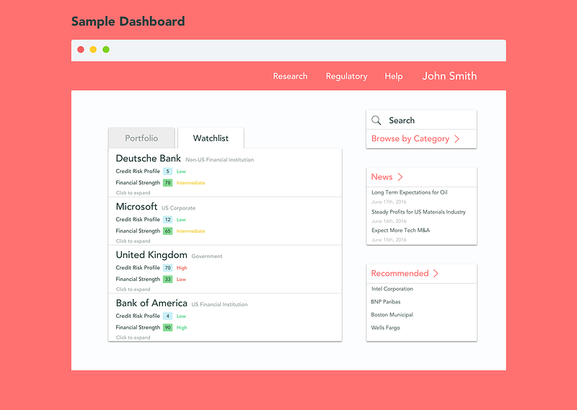Screen dimensions: 577x410
Task: Click the US Corporate label beside Microsoft
Action: [x=178, y=208]
